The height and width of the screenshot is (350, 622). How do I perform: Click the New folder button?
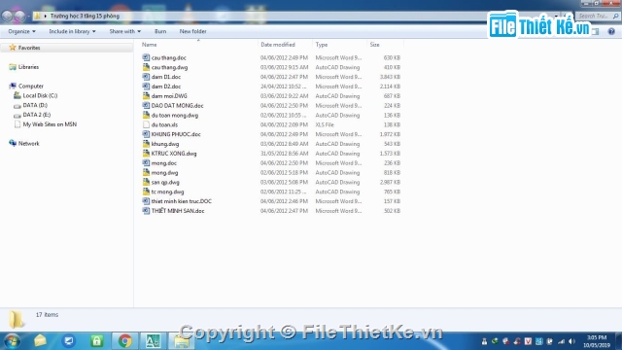pos(192,31)
